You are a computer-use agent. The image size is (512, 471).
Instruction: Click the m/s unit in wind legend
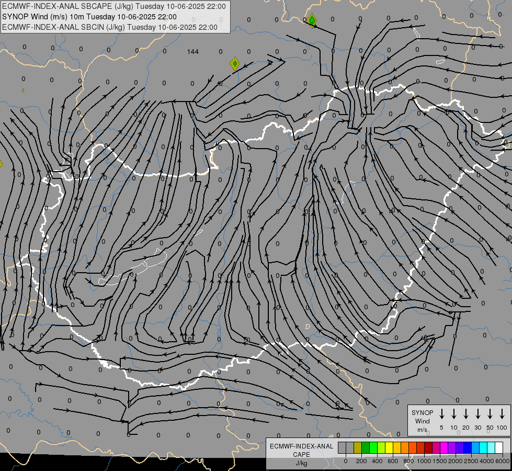click(x=422, y=430)
